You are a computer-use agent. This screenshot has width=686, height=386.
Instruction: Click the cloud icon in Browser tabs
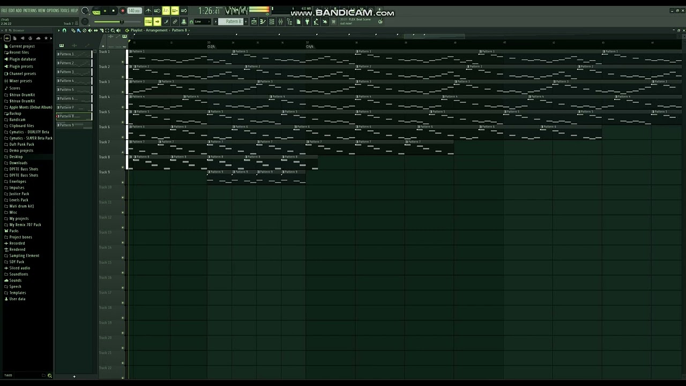(x=38, y=38)
